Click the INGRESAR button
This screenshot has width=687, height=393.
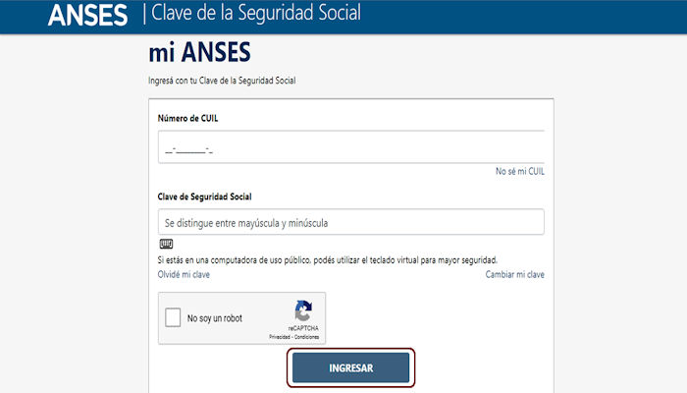point(350,367)
